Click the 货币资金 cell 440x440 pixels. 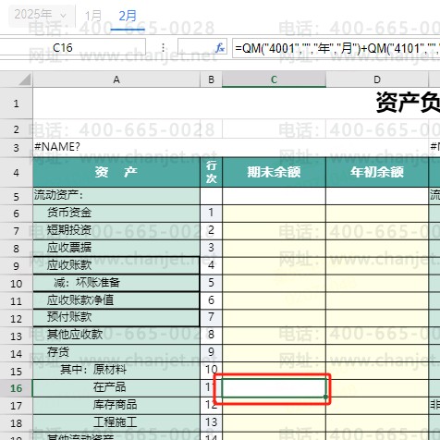click(x=116, y=213)
